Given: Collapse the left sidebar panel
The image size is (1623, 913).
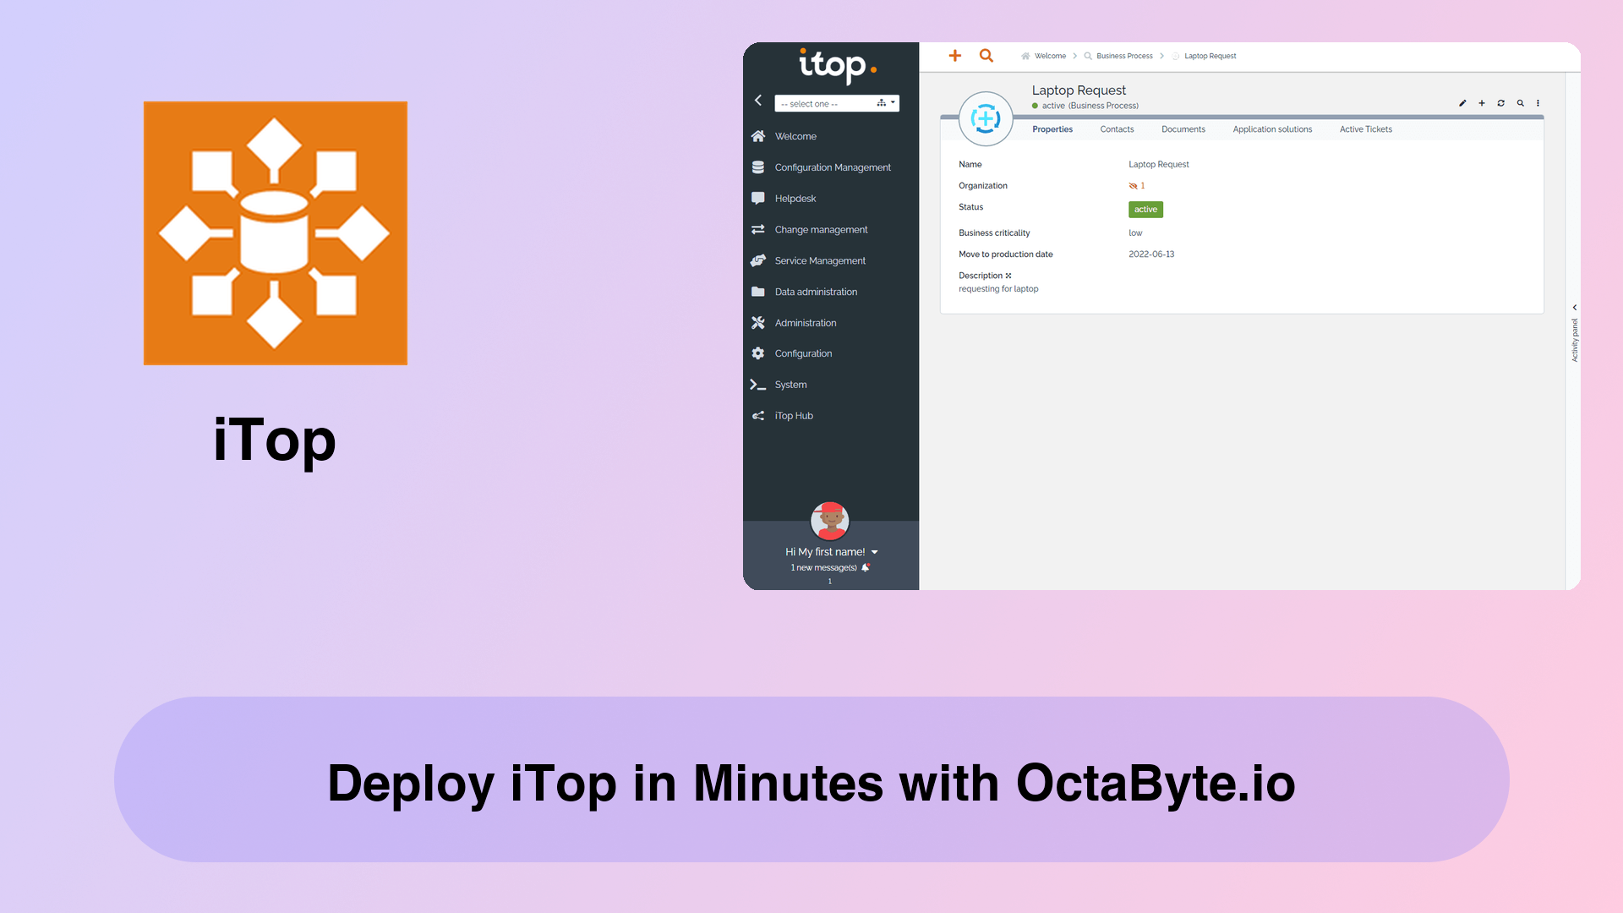Looking at the screenshot, I should (757, 101).
